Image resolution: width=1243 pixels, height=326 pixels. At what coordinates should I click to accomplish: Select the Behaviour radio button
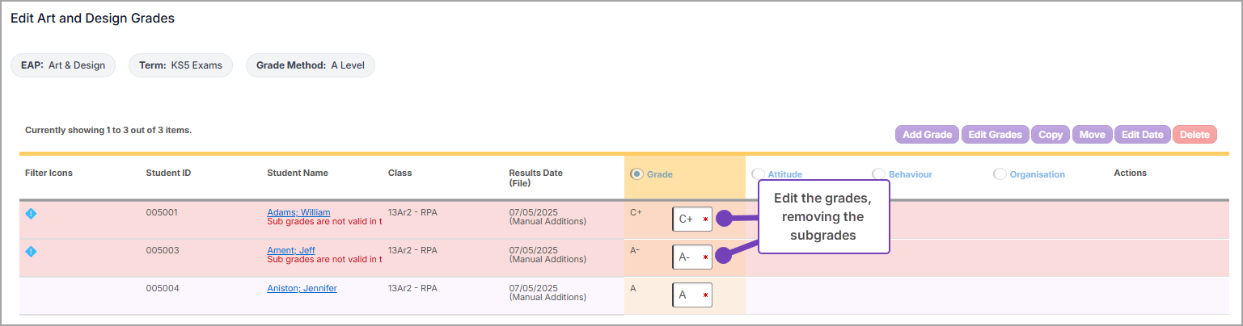pos(878,174)
